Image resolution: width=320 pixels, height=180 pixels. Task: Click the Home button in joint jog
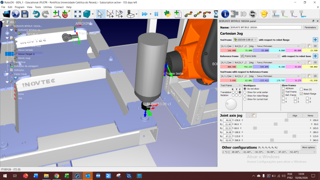(x=310, y=116)
